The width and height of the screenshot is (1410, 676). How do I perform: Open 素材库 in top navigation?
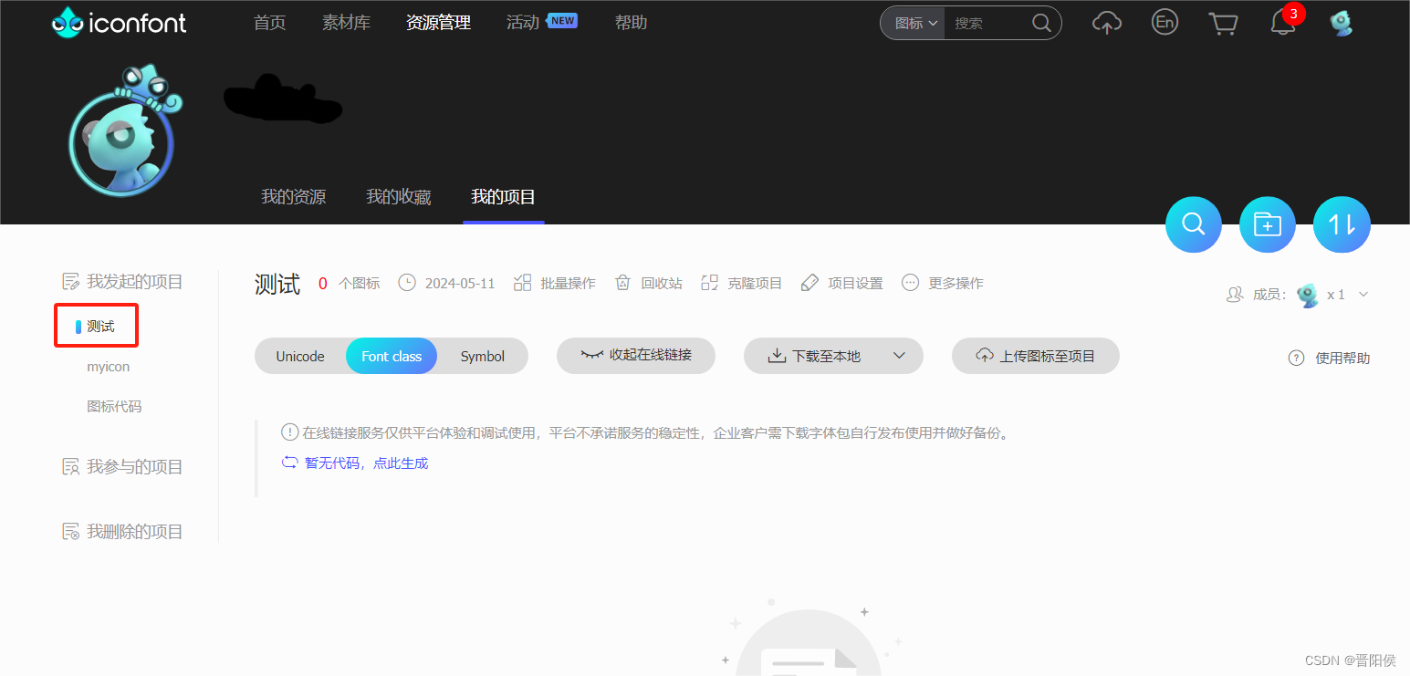point(347,23)
